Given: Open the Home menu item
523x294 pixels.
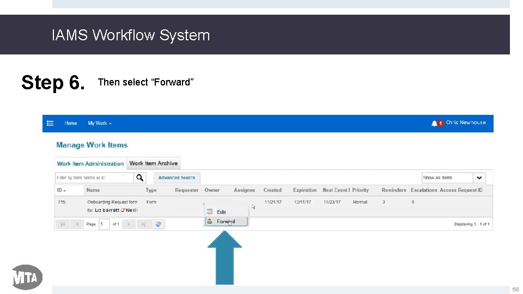Looking at the screenshot, I should click(71, 123).
